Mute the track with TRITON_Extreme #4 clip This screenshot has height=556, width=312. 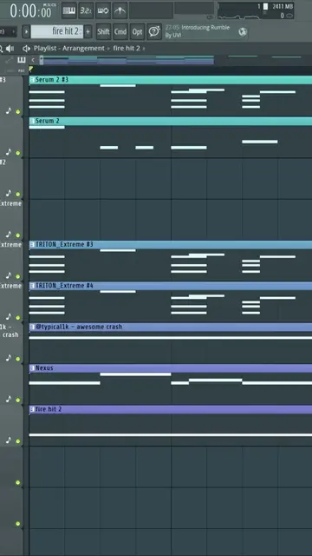[18, 318]
